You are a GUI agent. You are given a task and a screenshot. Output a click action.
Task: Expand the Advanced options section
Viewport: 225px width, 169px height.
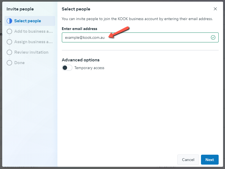[81, 60]
